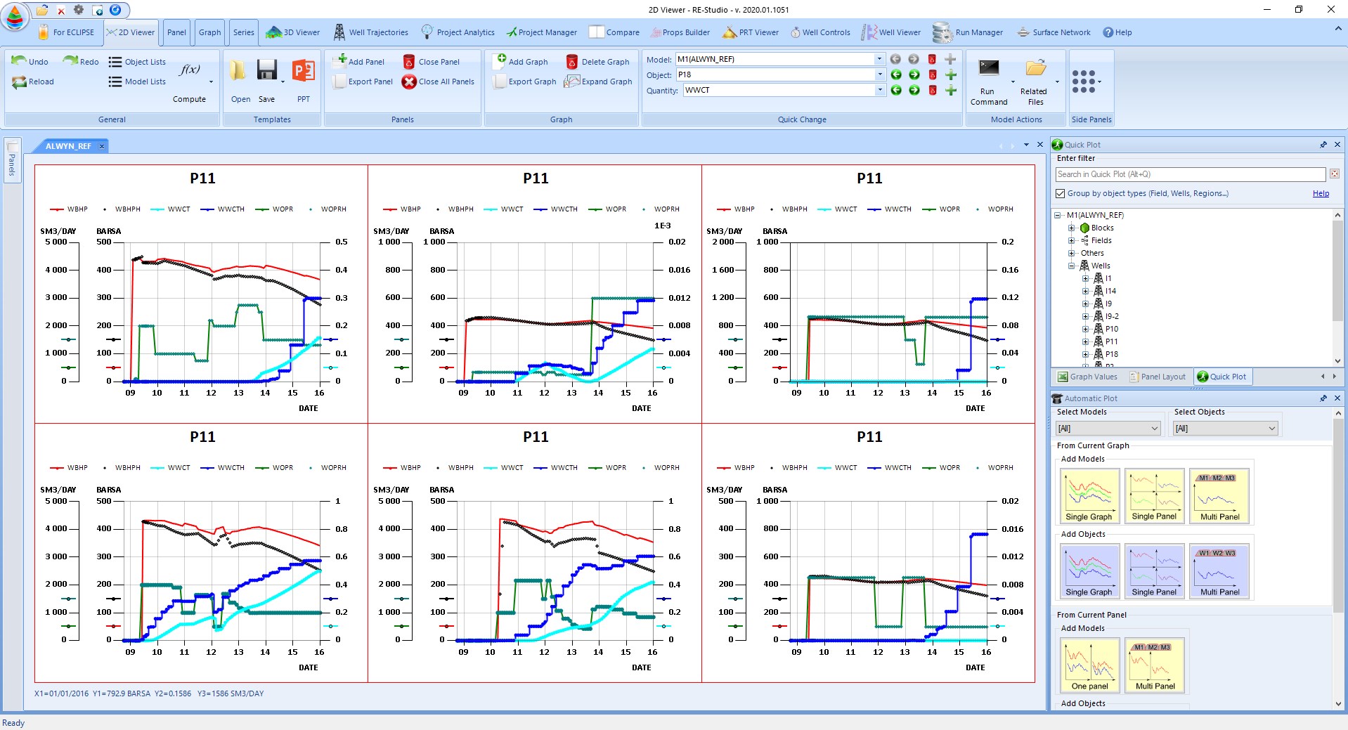Screen dimensions: 1348x730
Task: Click Add Graph
Action: click(x=521, y=61)
